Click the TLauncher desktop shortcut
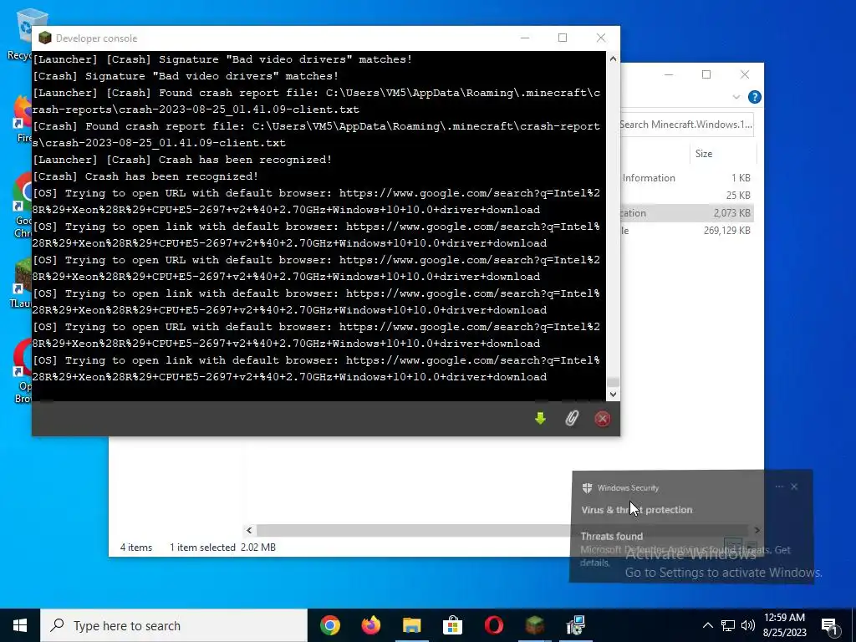This screenshot has height=642, width=856. pyautogui.click(x=21, y=283)
